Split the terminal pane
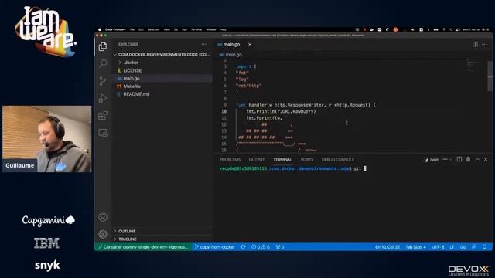 pos(459,160)
